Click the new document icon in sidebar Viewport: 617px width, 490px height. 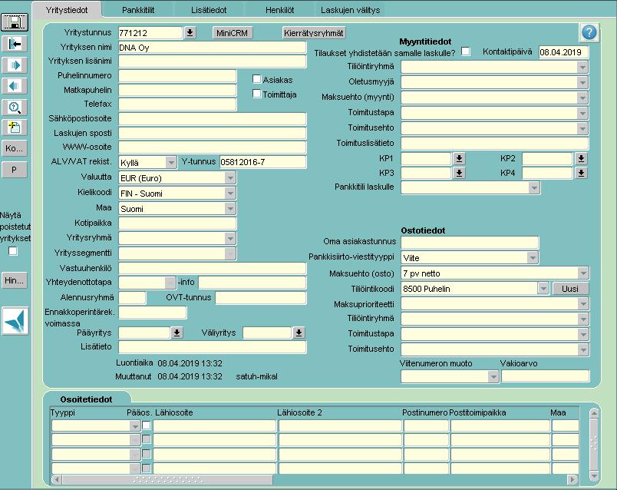(15, 128)
